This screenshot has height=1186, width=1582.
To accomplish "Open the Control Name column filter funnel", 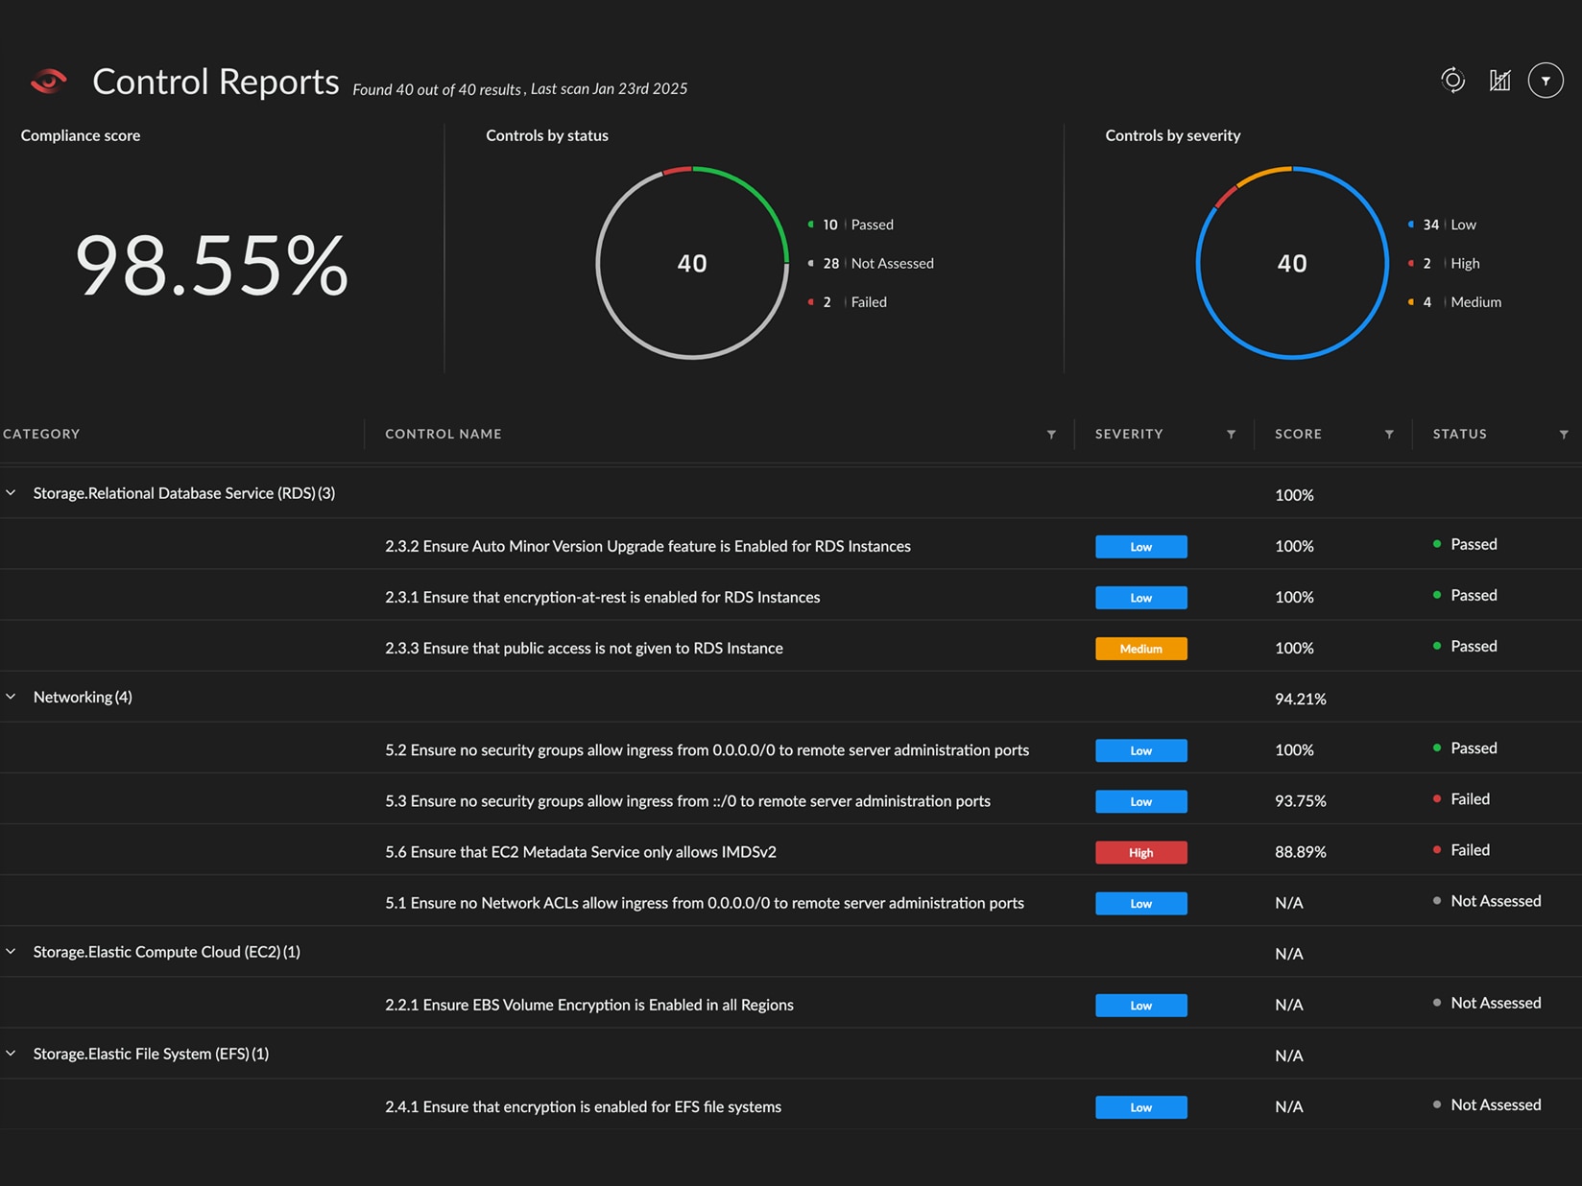I will tap(1051, 434).
